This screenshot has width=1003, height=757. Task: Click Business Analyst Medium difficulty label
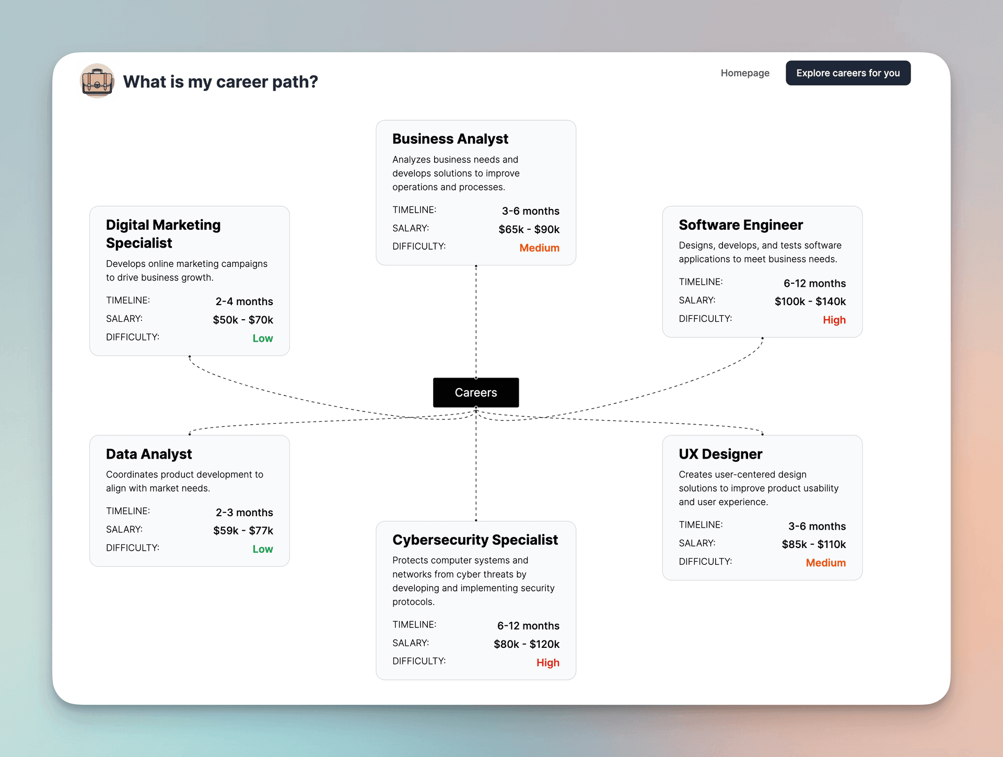(x=539, y=248)
